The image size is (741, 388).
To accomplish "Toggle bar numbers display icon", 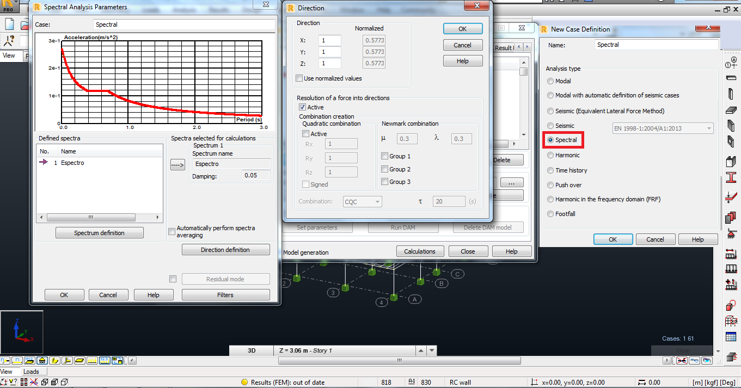I will [x=17, y=360].
